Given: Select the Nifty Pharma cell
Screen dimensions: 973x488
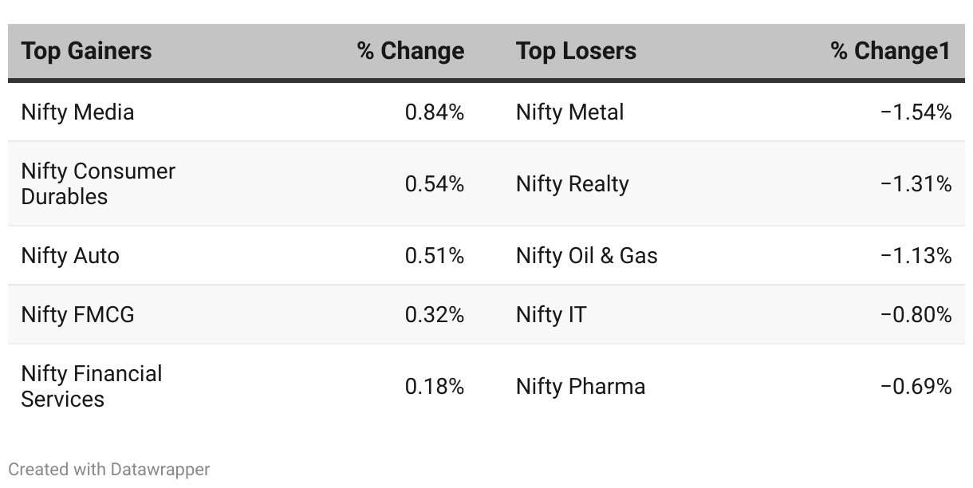Looking at the screenshot, I should pos(580,386).
